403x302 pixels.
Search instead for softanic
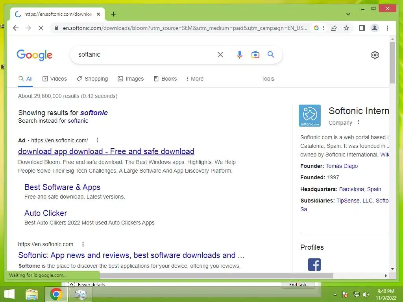point(78,121)
